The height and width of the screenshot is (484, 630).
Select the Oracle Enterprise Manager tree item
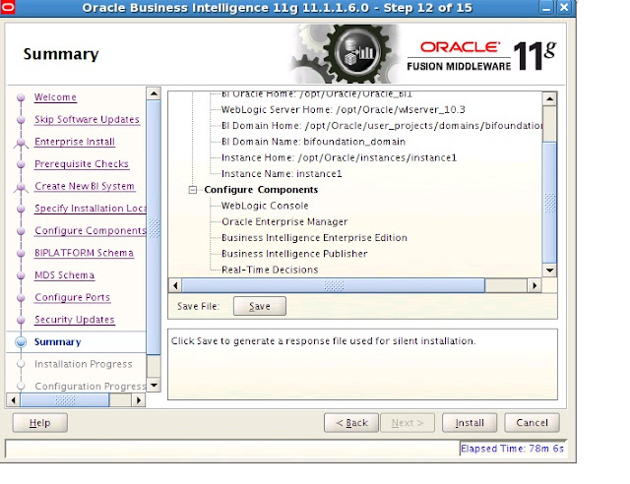point(284,221)
